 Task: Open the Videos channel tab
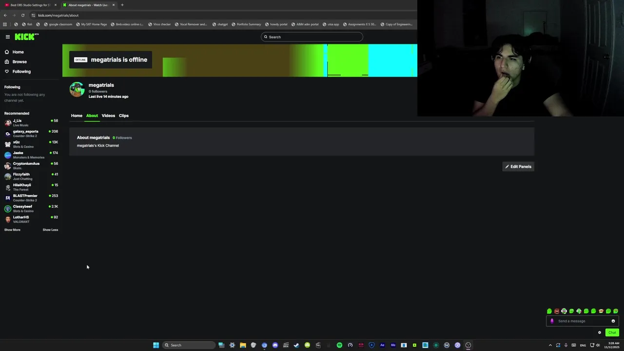pyautogui.click(x=108, y=116)
